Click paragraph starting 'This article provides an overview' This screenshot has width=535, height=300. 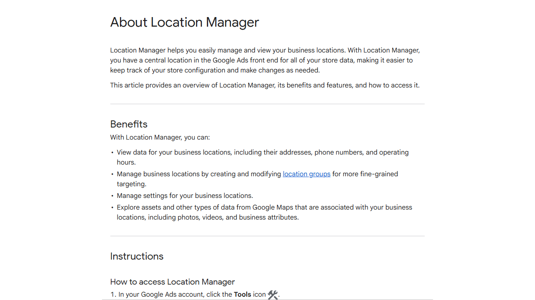[265, 85]
